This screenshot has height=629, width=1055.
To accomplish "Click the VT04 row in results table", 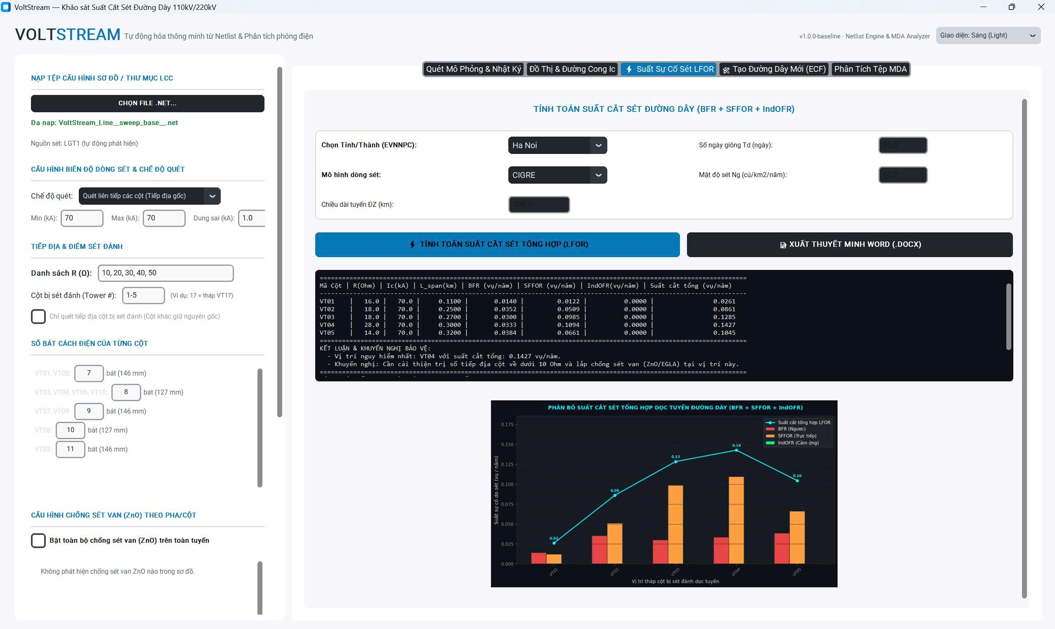I will pyautogui.click(x=527, y=325).
